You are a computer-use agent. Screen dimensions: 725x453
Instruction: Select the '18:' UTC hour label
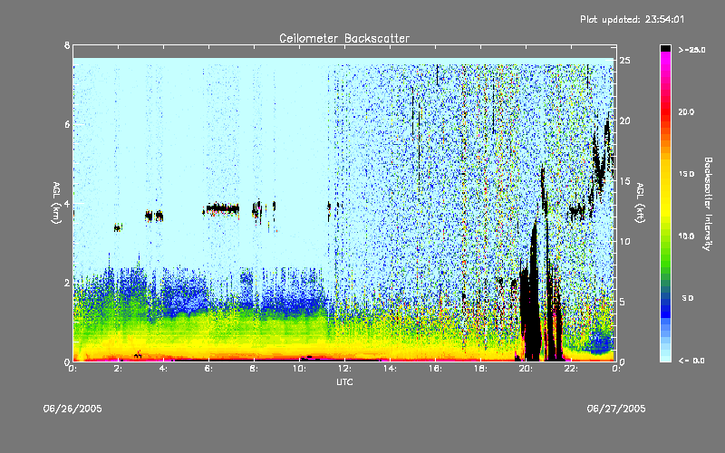(480, 369)
